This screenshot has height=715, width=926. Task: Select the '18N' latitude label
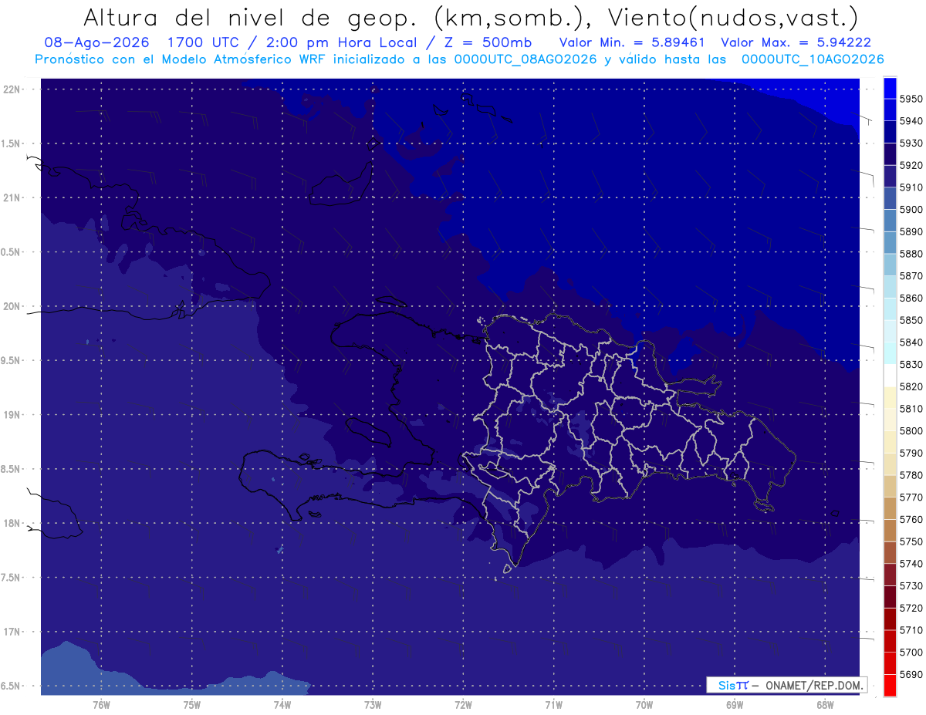(11, 523)
